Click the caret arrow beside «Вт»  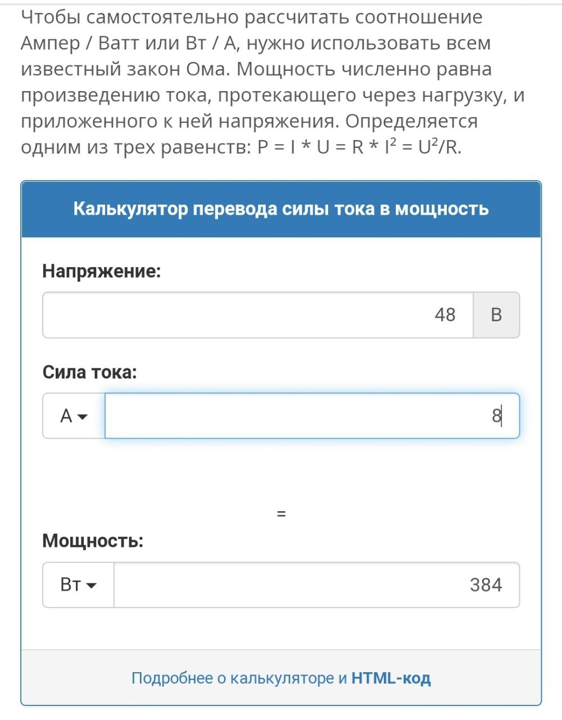[x=91, y=586]
